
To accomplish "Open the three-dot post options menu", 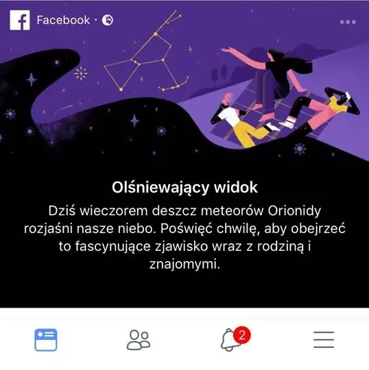I will (x=348, y=22).
